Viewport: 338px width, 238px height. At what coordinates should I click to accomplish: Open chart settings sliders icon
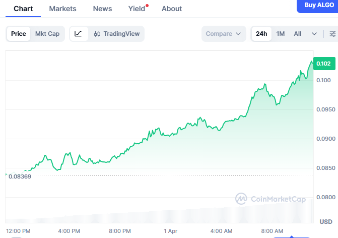pyautogui.click(x=332, y=34)
